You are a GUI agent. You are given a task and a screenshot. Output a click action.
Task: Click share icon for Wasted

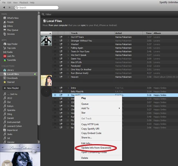(61, 44)
